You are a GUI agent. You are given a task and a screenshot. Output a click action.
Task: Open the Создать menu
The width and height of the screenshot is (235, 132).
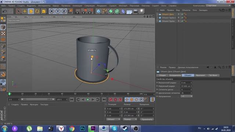[x=21, y=6]
